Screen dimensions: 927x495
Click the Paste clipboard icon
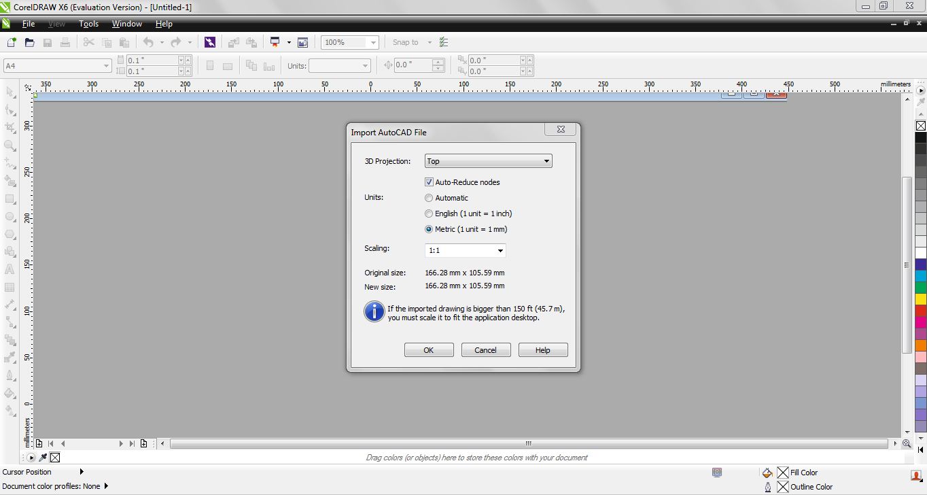point(124,42)
